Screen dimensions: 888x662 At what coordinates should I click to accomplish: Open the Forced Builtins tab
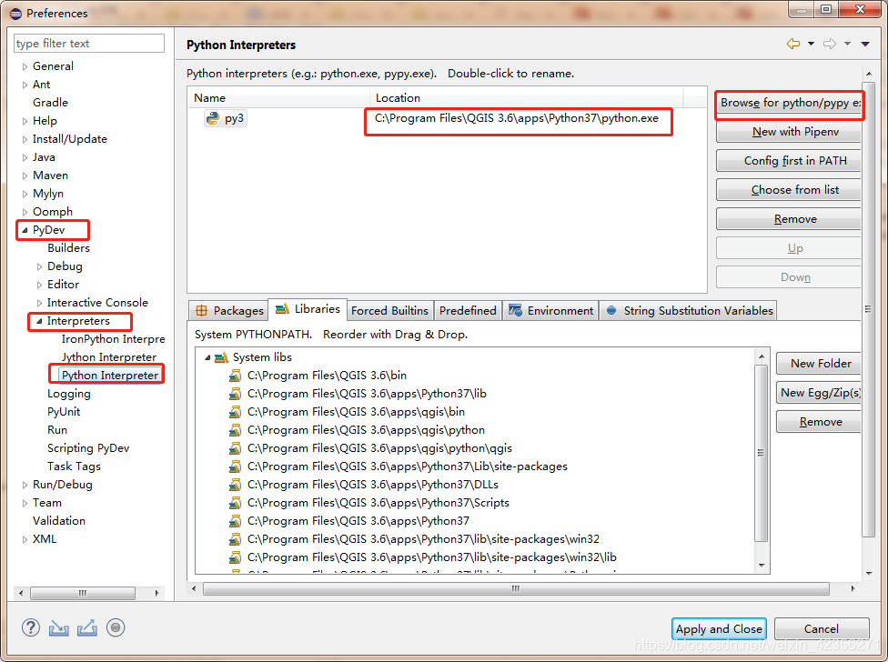(389, 311)
